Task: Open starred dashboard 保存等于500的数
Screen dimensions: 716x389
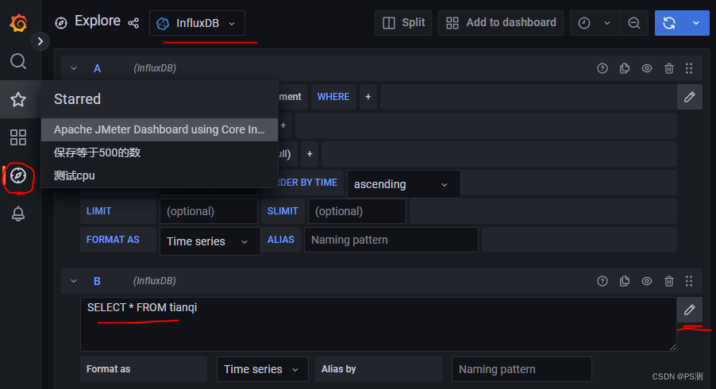Action: click(x=160, y=152)
